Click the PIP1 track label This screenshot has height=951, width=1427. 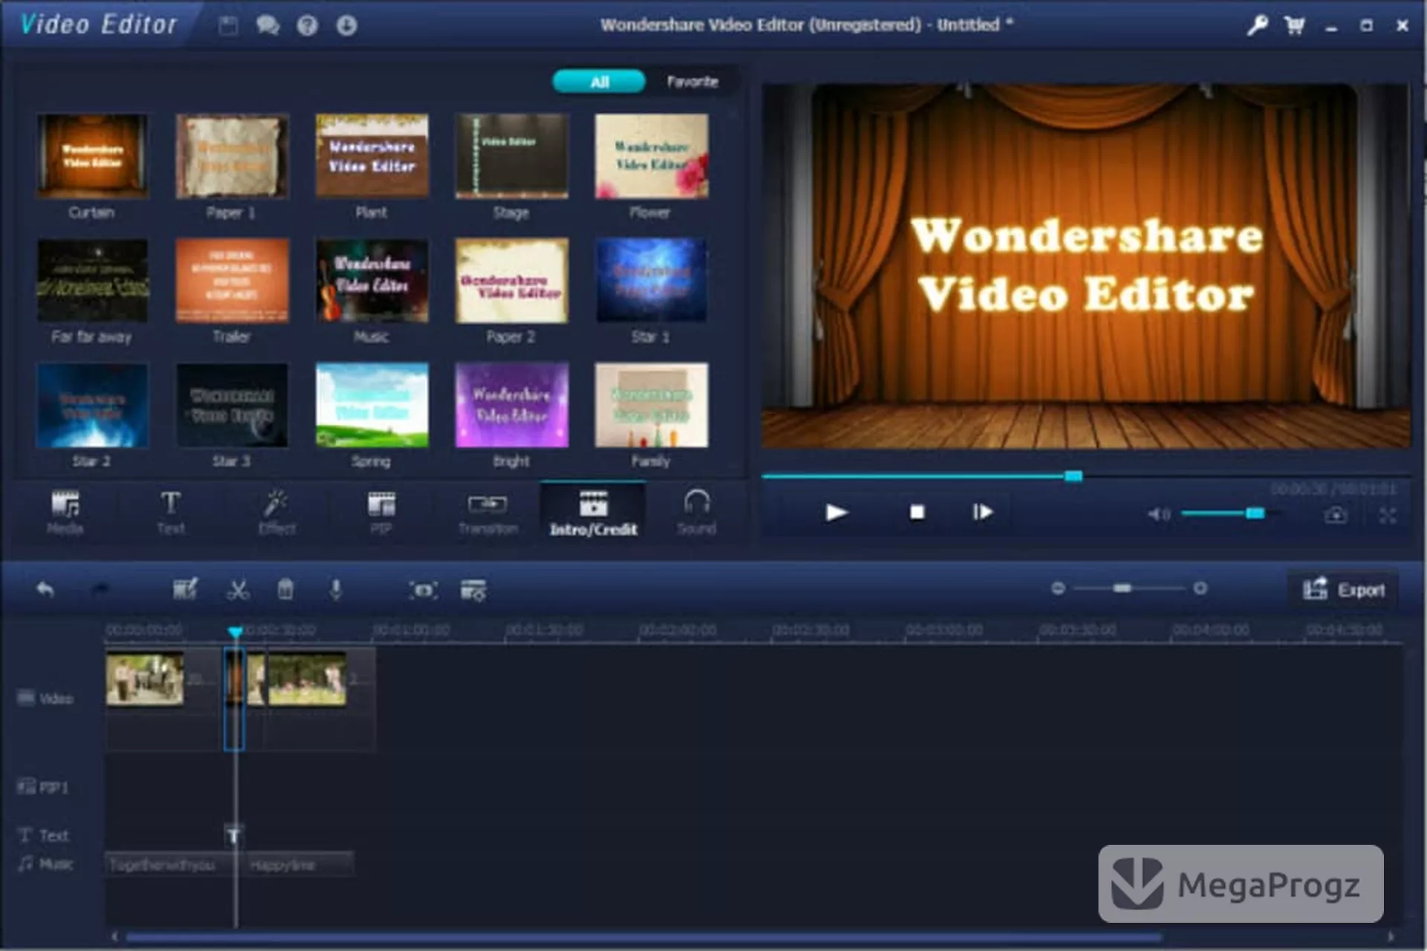tap(42, 787)
